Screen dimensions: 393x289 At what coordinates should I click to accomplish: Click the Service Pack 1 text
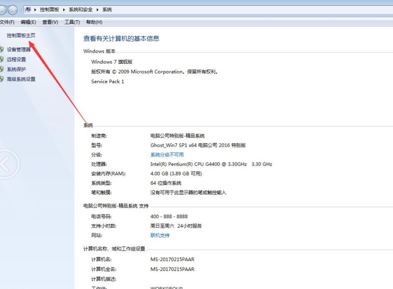point(107,82)
